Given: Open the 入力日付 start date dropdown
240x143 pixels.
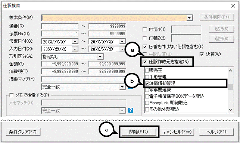Looking at the screenshot, I should pyautogui.click(x=75, y=49).
